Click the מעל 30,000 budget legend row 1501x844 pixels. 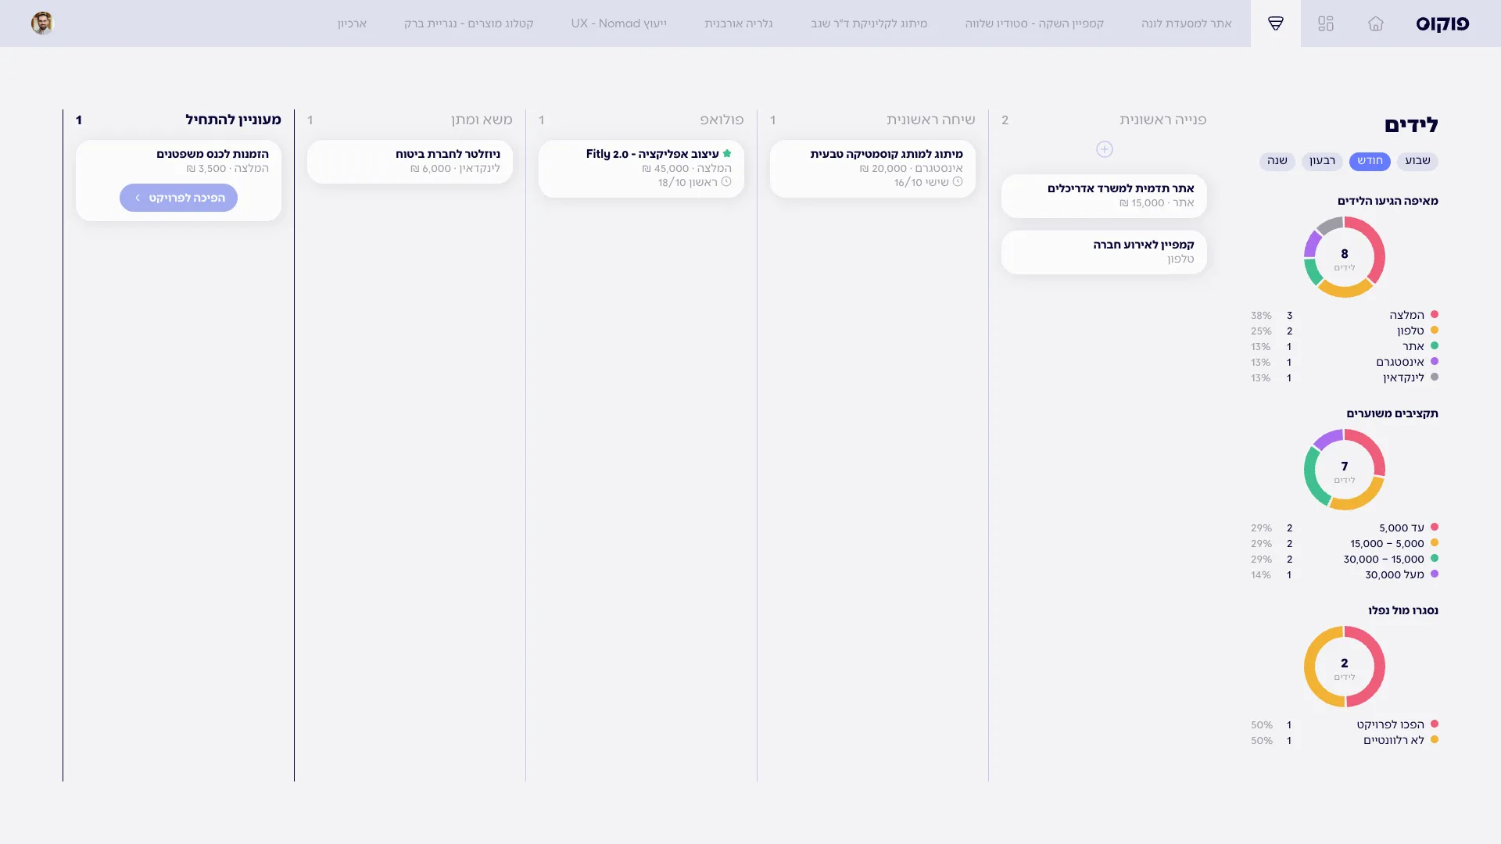click(x=1344, y=574)
